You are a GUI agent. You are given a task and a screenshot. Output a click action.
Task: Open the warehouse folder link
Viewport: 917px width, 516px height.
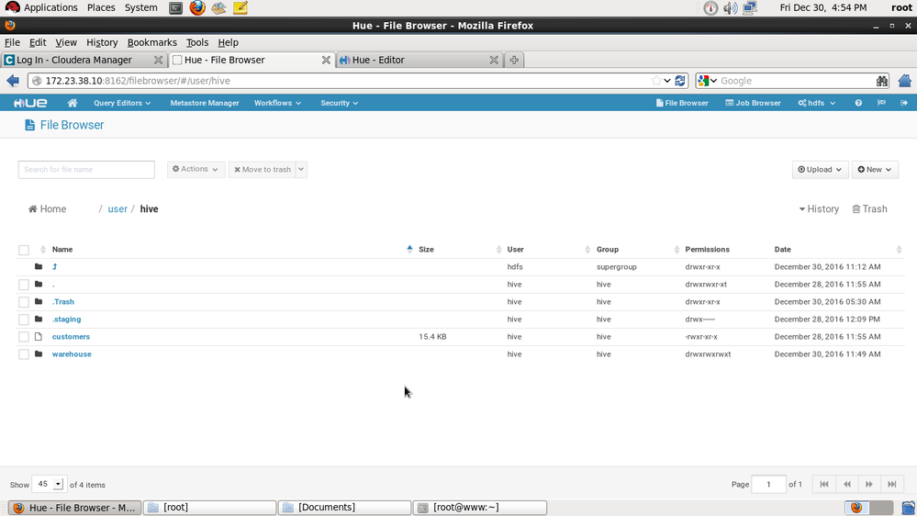(72, 353)
